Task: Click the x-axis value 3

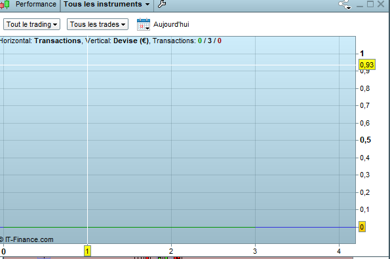Action: [255, 251]
